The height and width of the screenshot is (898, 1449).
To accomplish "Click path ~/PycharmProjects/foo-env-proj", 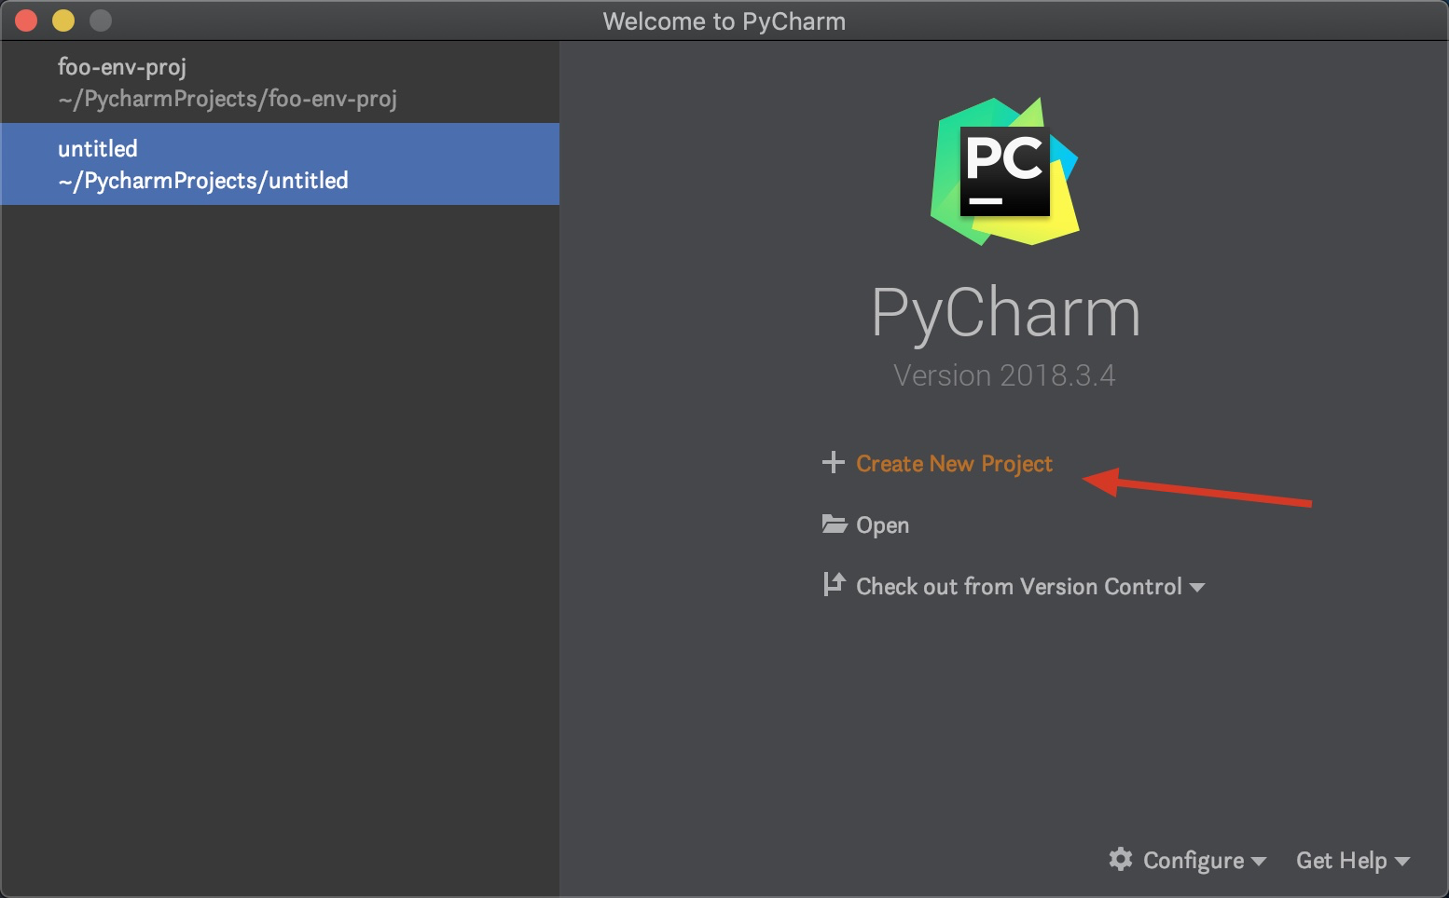I will click(228, 100).
